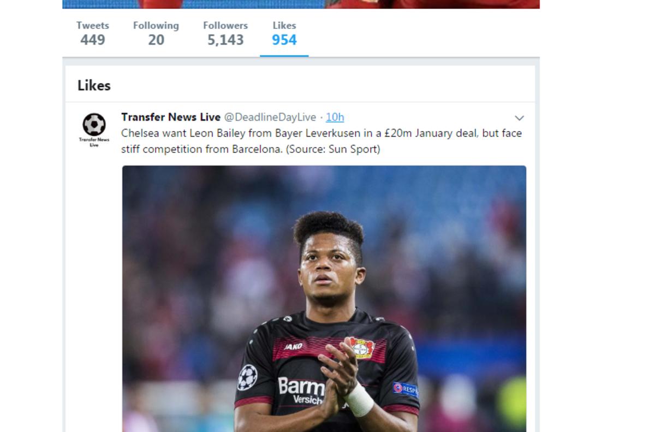Click the Chelsea want Leon Bailey tweet text
The height and width of the screenshot is (432, 655).
pyautogui.click(x=321, y=141)
